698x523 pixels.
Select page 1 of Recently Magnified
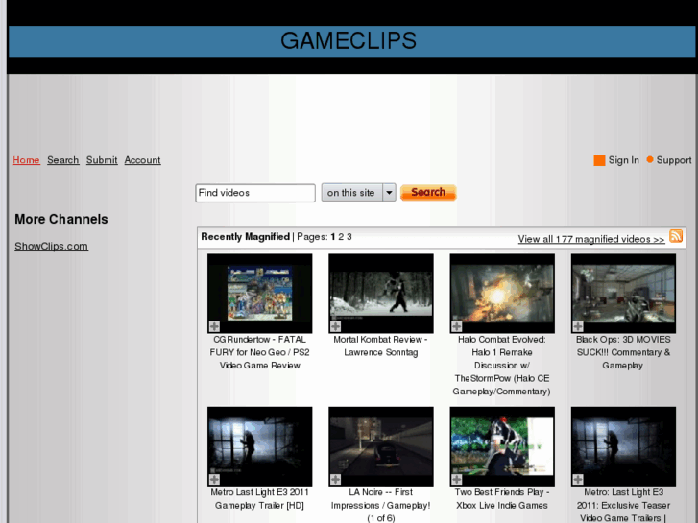pyautogui.click(x=332, y=237)
